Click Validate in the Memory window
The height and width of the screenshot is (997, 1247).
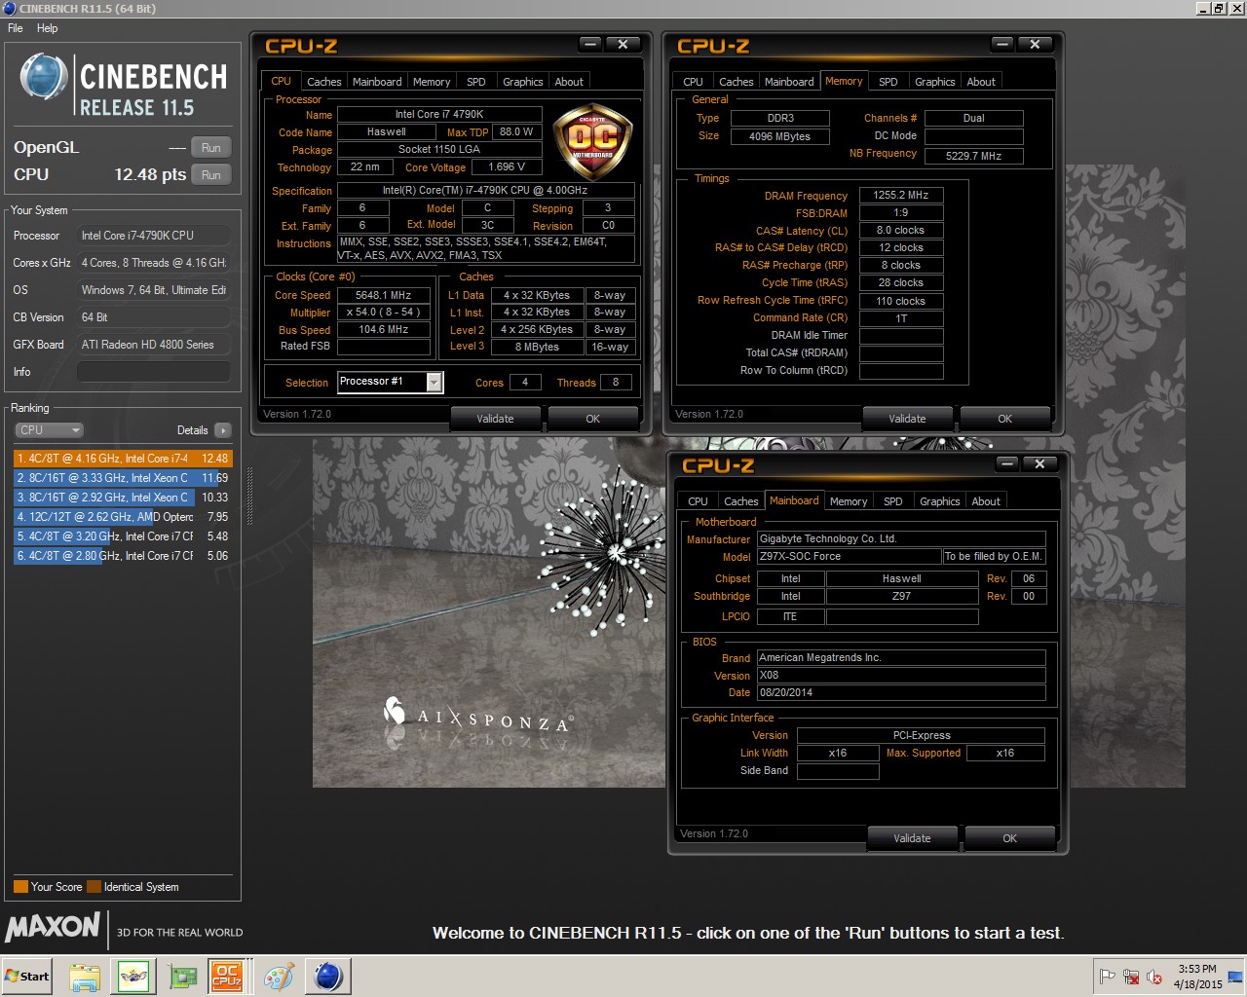coord(907,419)
